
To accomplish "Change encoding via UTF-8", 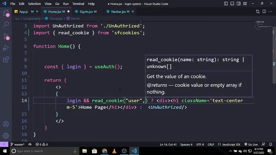I will [200, 145].
